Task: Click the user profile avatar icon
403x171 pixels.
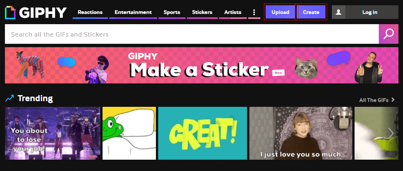Action: 339,12
